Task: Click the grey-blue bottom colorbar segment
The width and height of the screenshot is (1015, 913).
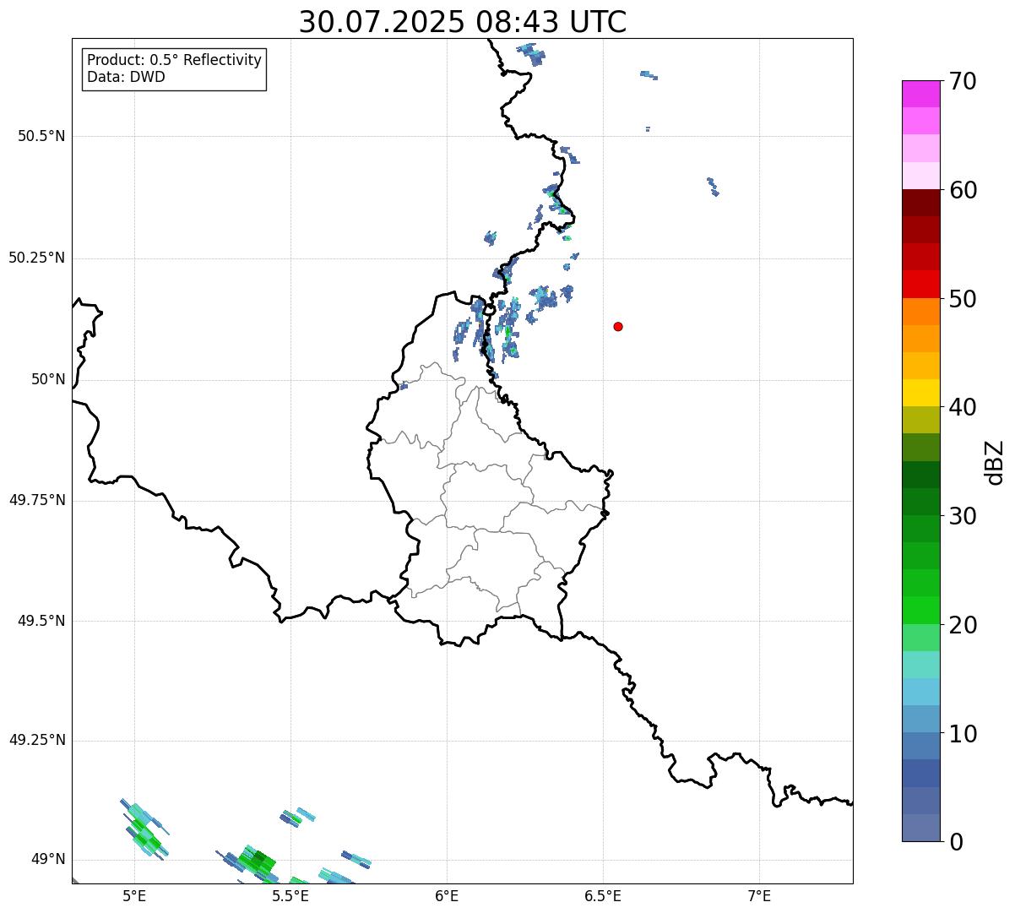Action: 921,828
